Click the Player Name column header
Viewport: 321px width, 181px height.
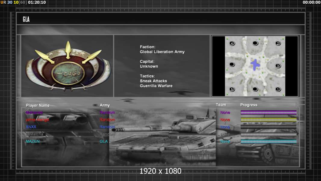(x=38, y=105)
